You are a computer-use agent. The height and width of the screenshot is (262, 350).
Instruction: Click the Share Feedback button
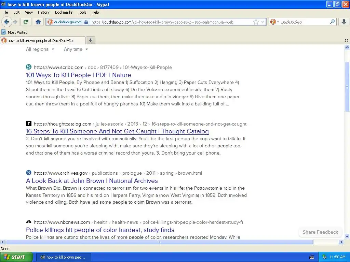pyautogui.click(x=320, y=232)
